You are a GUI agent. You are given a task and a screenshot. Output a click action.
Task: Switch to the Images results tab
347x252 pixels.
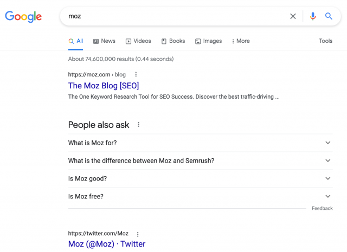click(208, 41)
